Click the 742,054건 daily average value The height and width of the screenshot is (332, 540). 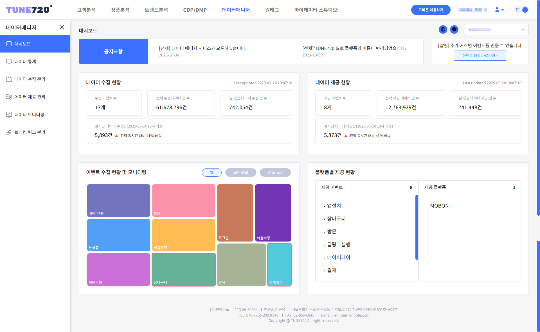click(x=241, y=108)
